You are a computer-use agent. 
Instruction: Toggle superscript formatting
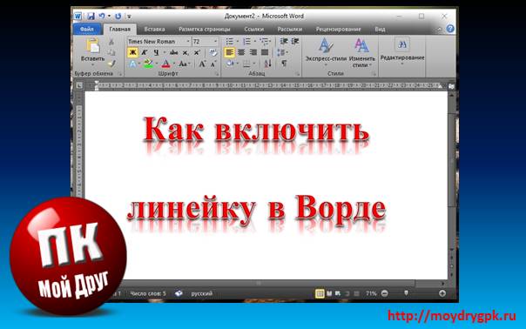coord(197,52)
